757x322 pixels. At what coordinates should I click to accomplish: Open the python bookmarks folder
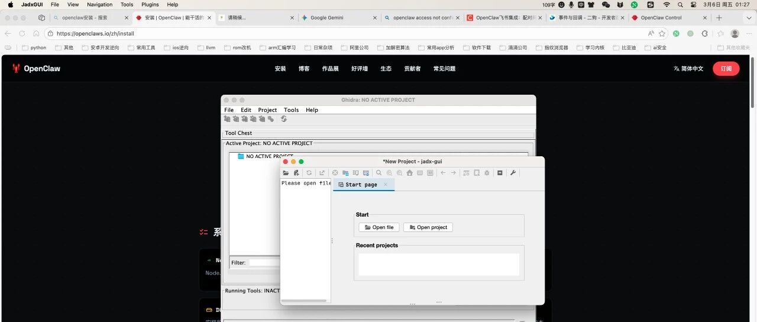tap(34, 47)
